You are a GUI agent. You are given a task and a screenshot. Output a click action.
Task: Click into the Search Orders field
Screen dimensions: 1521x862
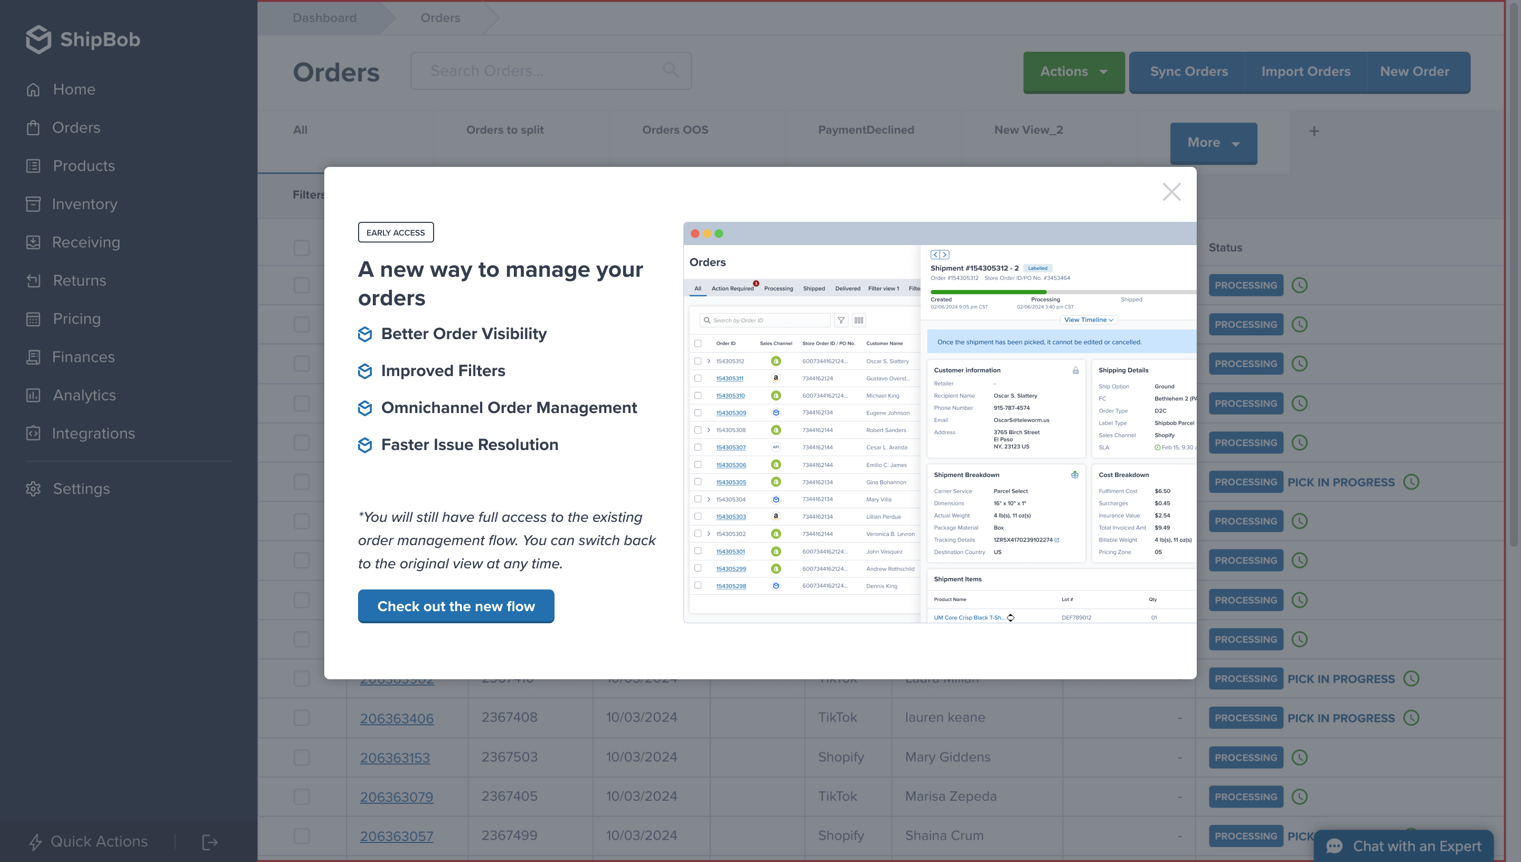550,70
